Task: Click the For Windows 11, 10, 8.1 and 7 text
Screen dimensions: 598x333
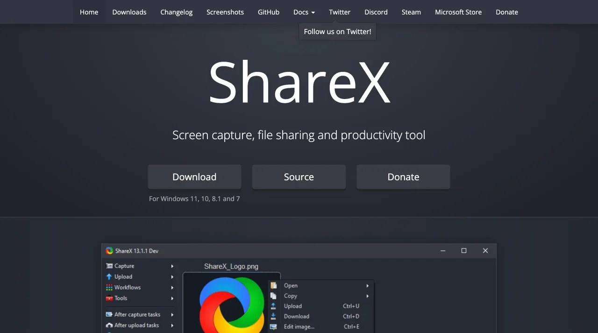Action: (x=194, y=198)
